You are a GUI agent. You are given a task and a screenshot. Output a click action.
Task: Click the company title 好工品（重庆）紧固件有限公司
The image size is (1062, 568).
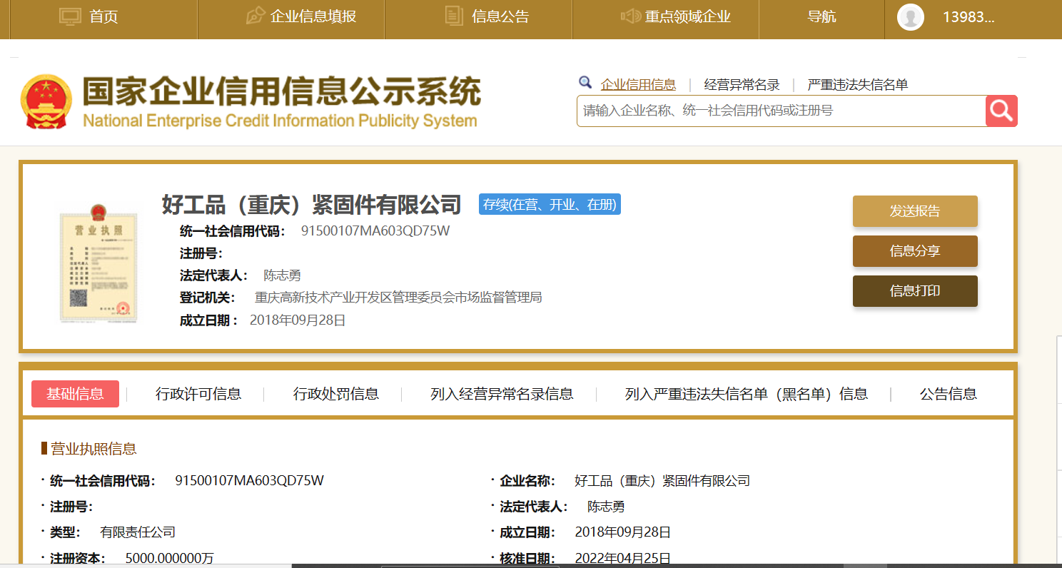pos(312,205)
